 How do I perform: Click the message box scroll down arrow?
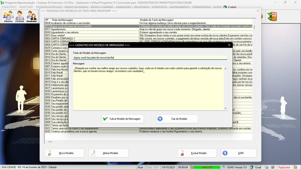[225, 108]
